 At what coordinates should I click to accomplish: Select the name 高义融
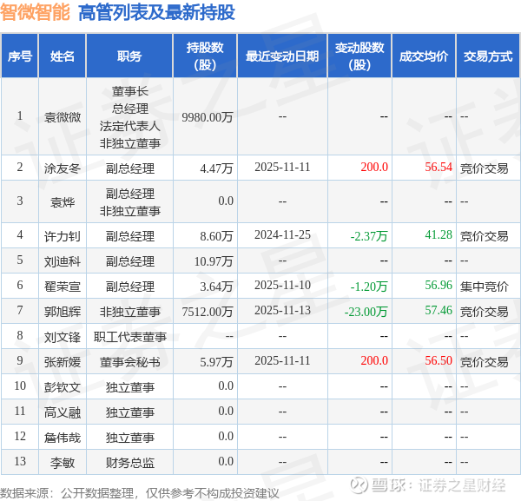pos(63,412)
